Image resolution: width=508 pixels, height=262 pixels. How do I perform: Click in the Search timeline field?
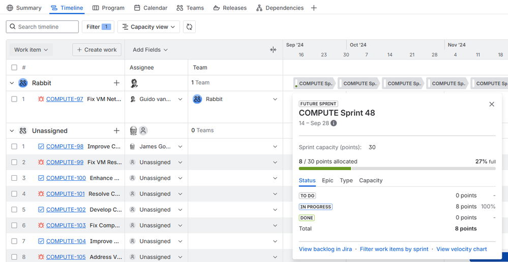tap(42, 27)
